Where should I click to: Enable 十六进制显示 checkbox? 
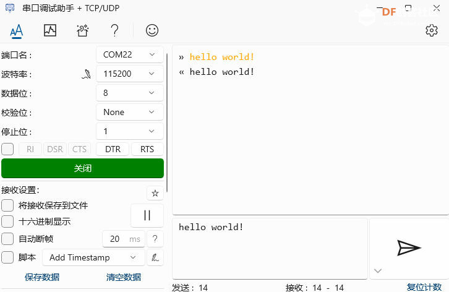[x=7, y=221]
